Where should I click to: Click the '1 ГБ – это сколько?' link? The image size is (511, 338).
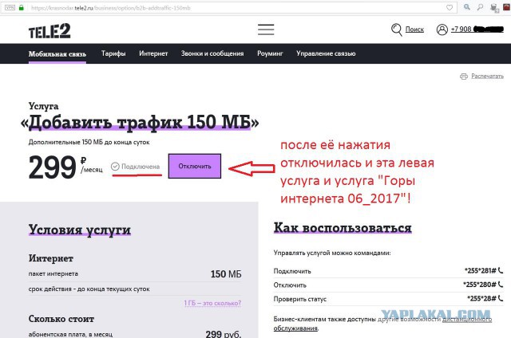tap(212, 303)
